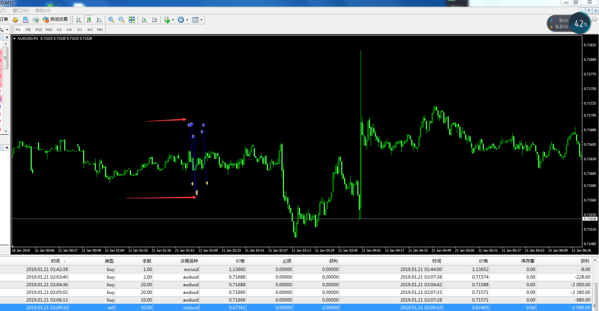This screenshot has width=599, height=311.
Task: Switch chart to line chart display
Action: click(99, 20)
